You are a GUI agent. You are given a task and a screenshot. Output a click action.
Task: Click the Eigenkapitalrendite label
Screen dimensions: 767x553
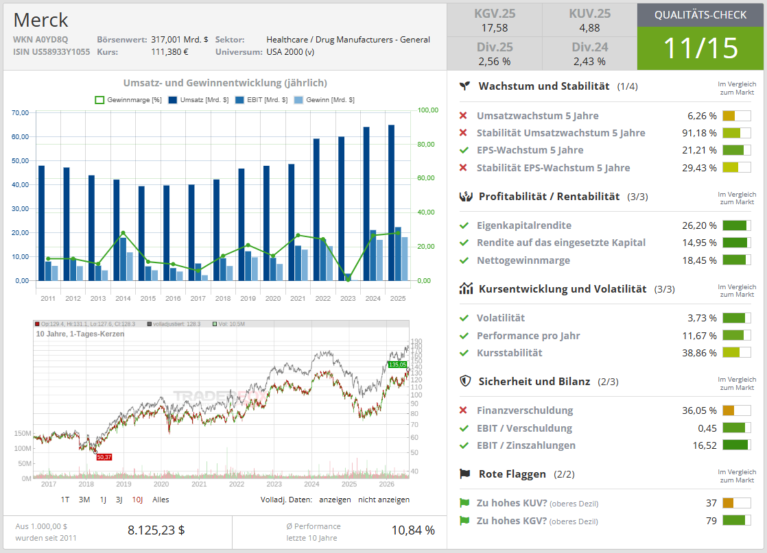[524, 225]
